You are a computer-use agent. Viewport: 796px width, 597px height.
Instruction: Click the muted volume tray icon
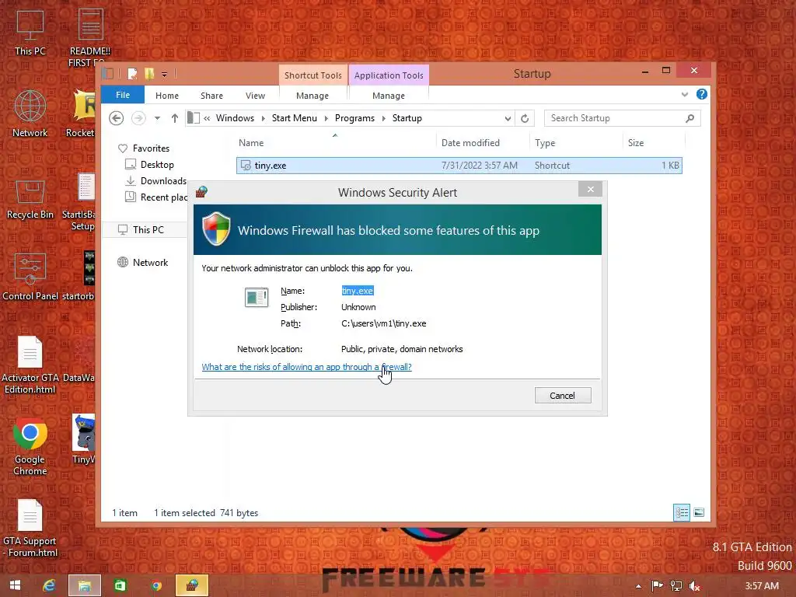click(x=694, y=586)
